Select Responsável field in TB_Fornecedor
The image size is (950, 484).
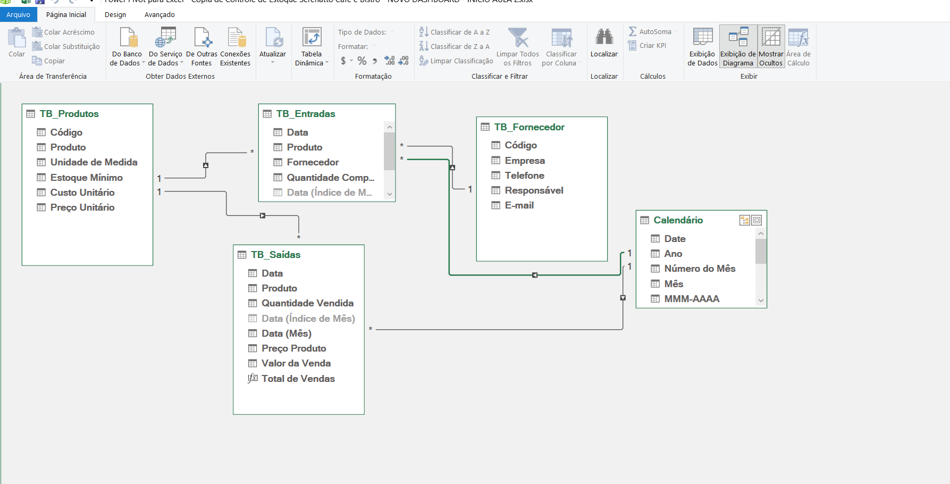[534, 190]
